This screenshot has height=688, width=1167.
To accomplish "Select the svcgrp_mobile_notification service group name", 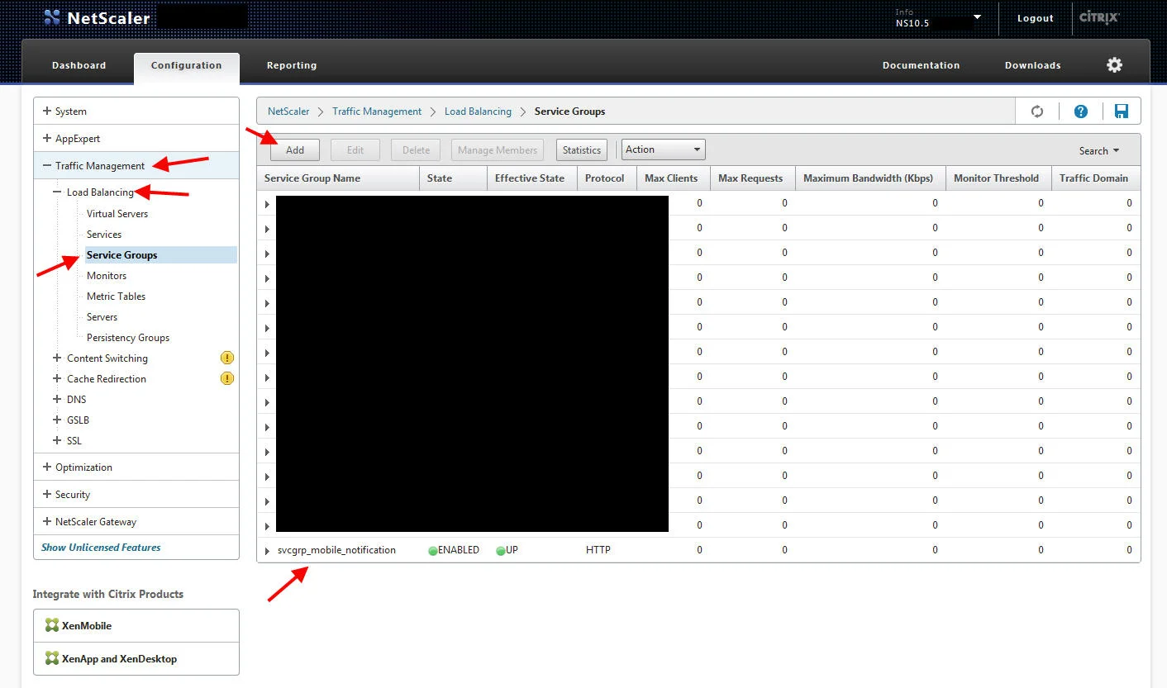I will click(336, 550).
